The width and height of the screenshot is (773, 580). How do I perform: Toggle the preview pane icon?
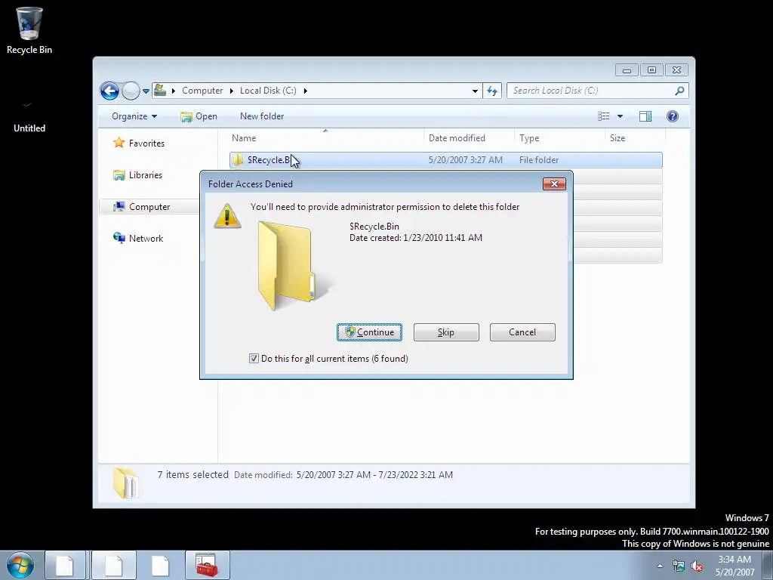point(645,116)
